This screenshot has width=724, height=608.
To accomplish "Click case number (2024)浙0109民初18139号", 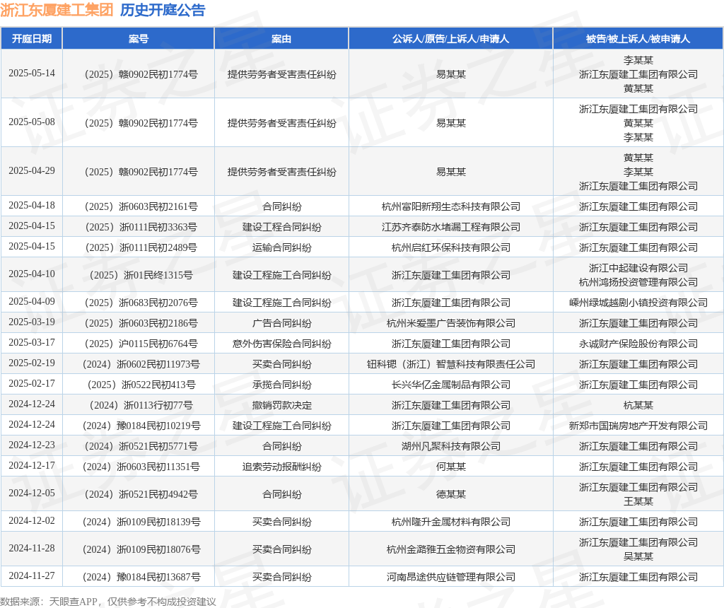I will 141,522.
